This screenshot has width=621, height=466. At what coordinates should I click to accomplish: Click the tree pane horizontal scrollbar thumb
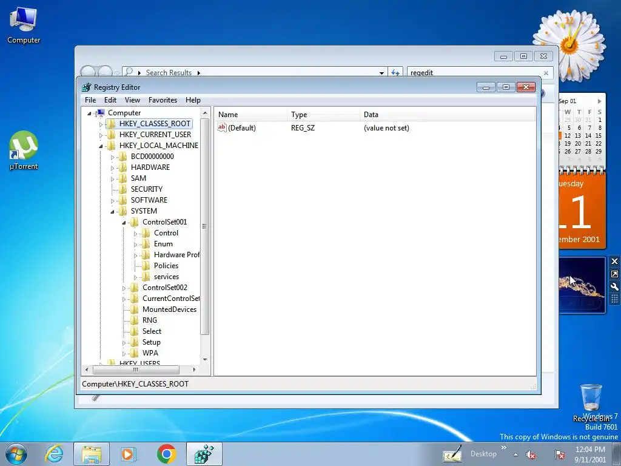[x=136, y=370]
